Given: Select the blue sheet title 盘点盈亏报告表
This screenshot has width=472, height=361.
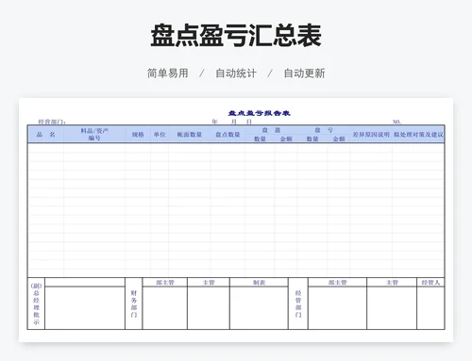Looking at the screenshot, I should point(259,113).
